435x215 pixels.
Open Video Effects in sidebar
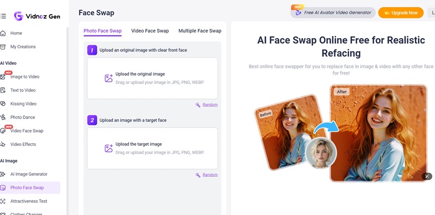(23, 144)
